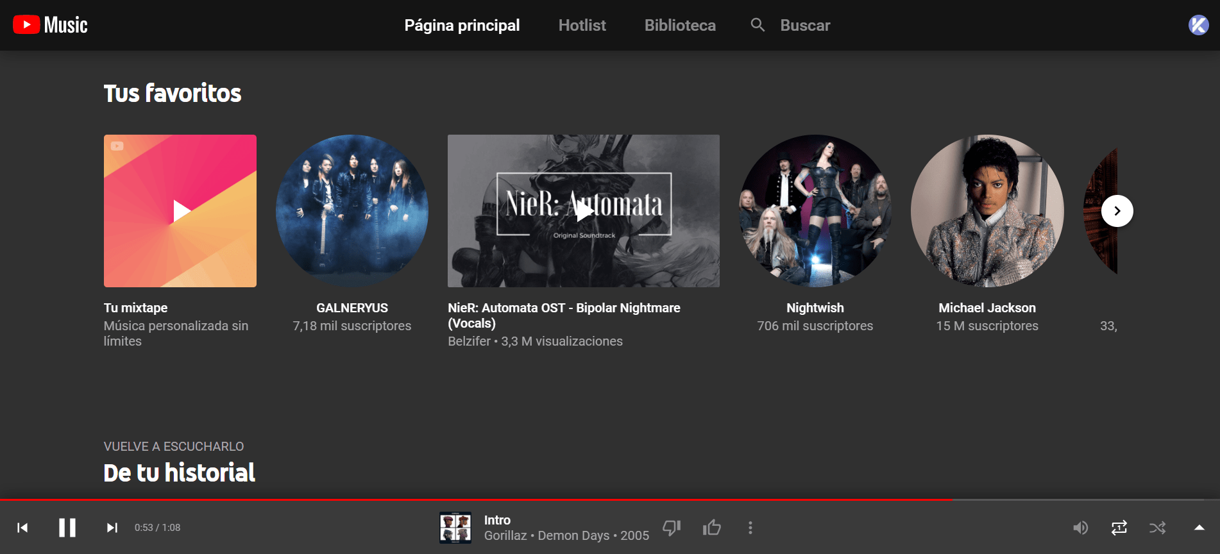Viewport: 1220px width, 554px height.
Task: Open the Página principal tab
Action: click(x=462, y=25)
